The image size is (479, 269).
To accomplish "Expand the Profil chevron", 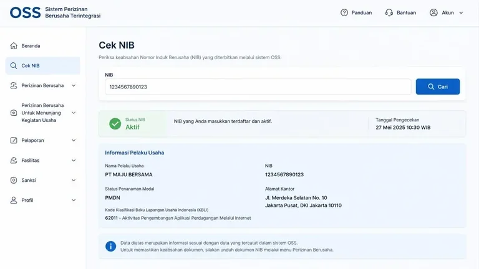I will [74, 201].
